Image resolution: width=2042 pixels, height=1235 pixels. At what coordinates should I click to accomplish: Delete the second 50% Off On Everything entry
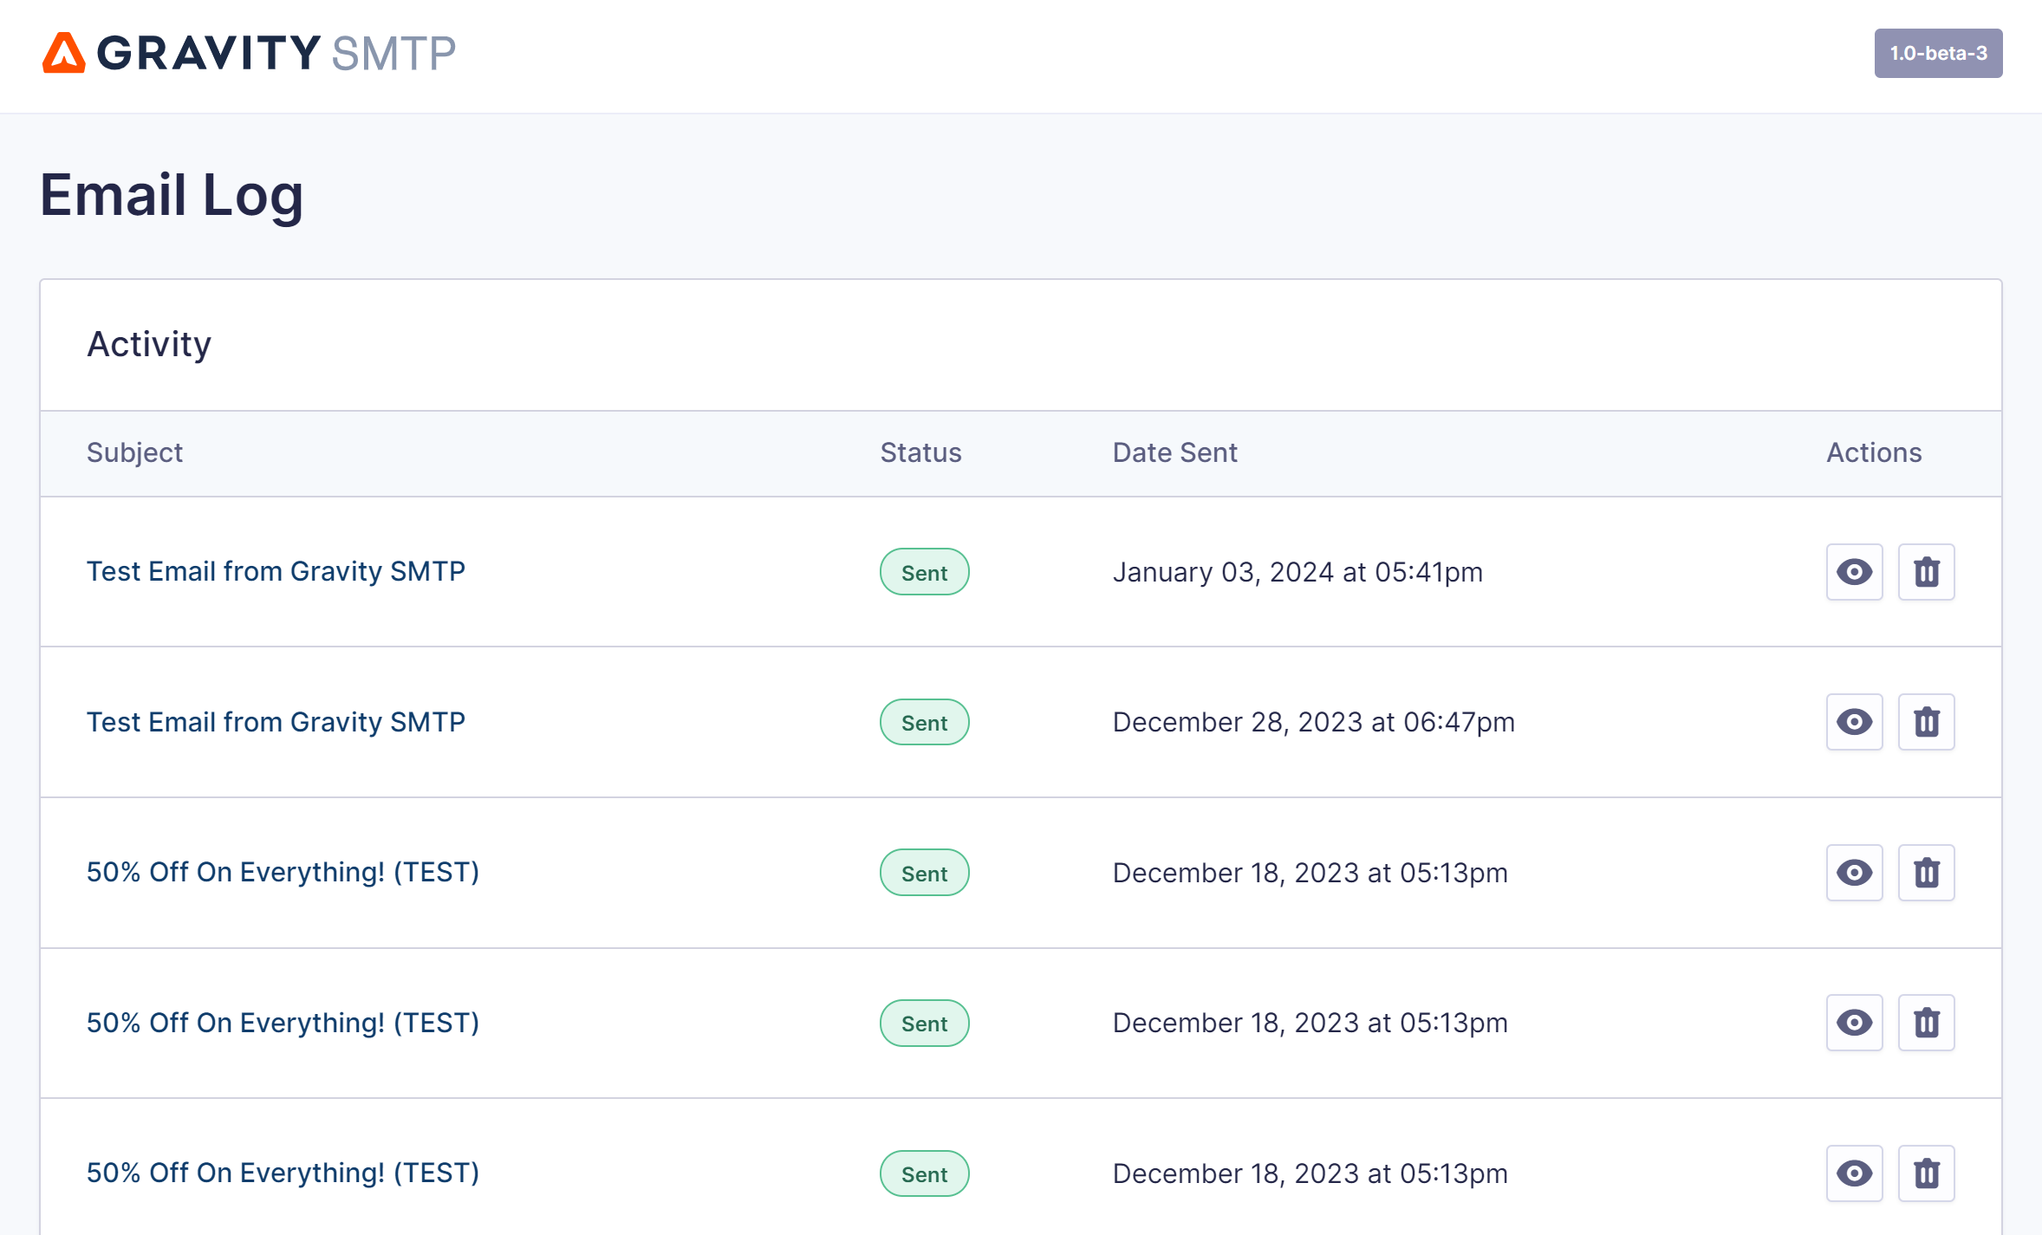click(x=1926, y=1023)
